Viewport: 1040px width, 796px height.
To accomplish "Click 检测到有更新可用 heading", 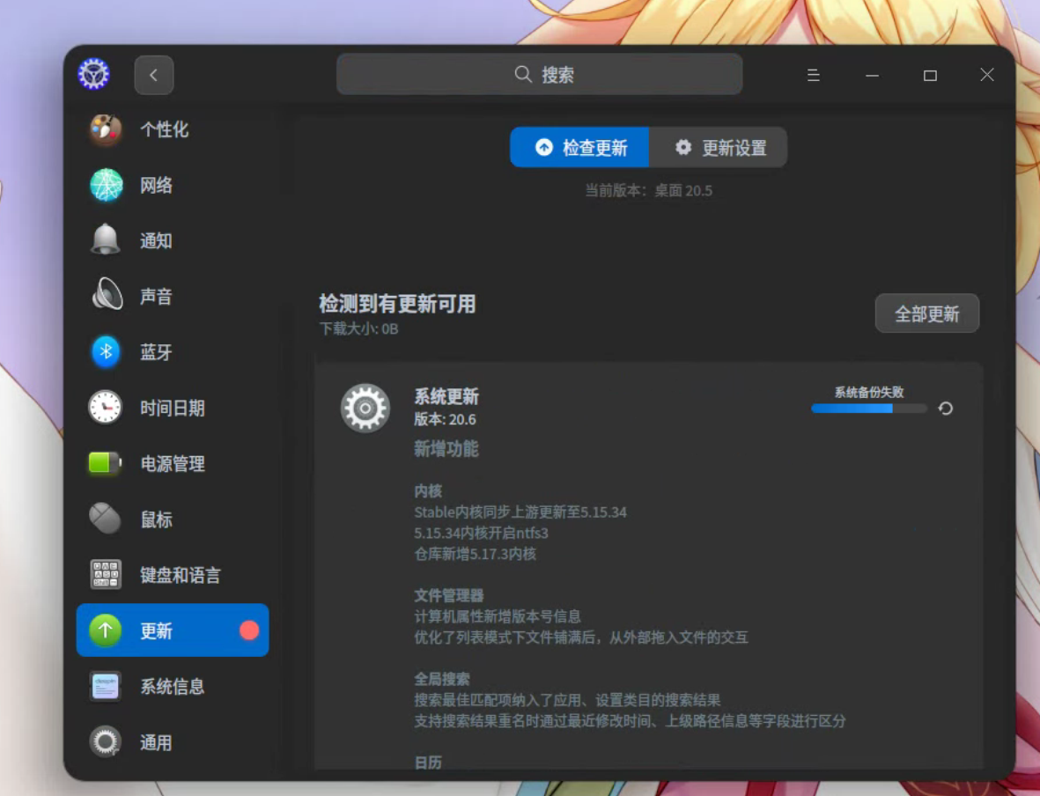I will tap(397, 304).
